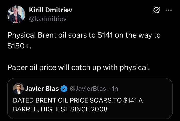
Task: Click Kirill Dmitriev's profile picture
Action: pos(16,14)
